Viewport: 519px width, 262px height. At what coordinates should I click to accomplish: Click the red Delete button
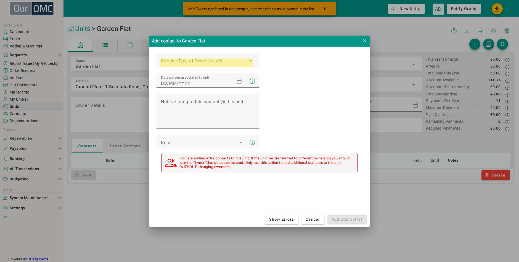[496, 175]
